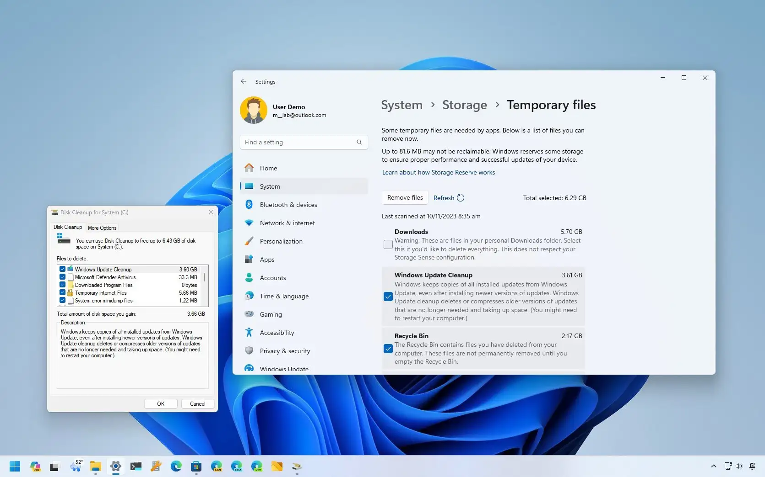Image resolution: width=765 pixels, height=477 pixels.
Task: Open Apps settings page
Action: click(x=304, y=260)
